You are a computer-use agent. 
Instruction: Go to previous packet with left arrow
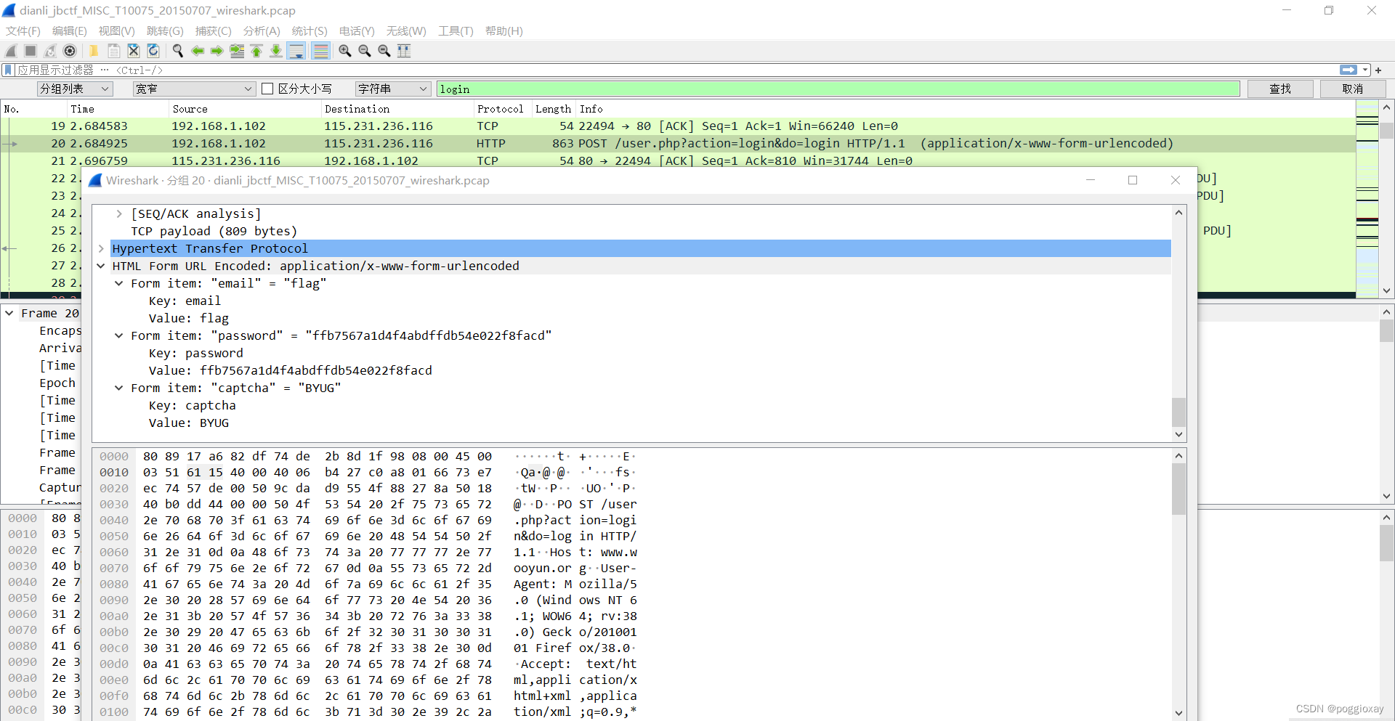click(198, 51)
